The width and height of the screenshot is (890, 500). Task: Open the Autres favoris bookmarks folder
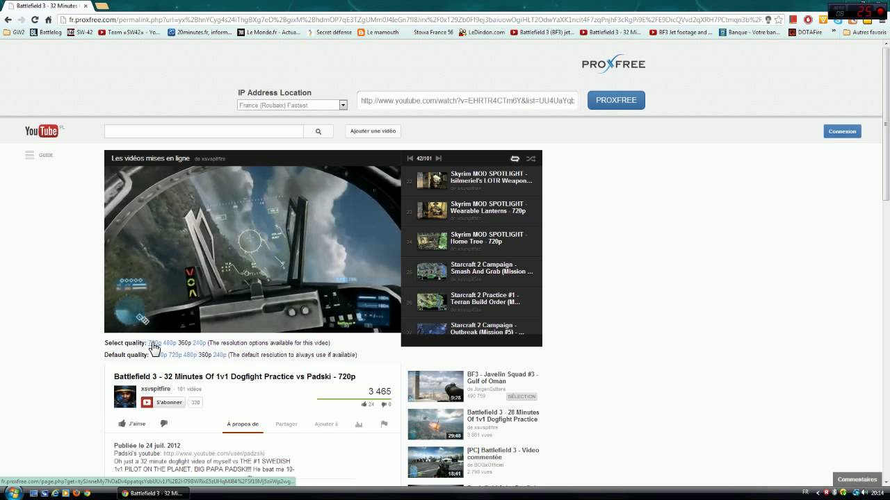click(865, 32)
